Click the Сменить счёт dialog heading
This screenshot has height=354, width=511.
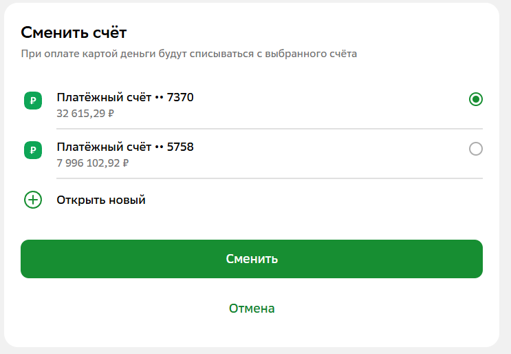click(x=74, y=32)
